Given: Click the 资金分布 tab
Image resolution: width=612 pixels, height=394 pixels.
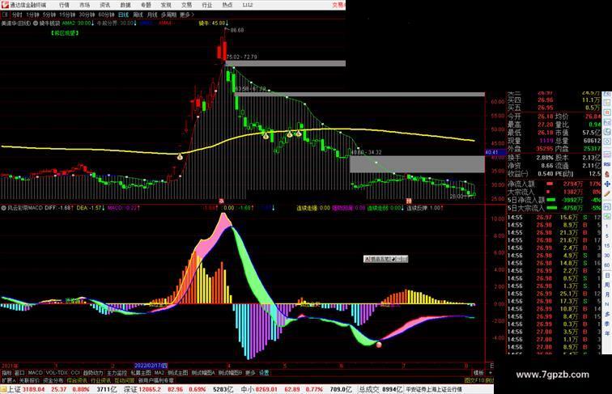Looking at the screenshot, I should 53,380.
